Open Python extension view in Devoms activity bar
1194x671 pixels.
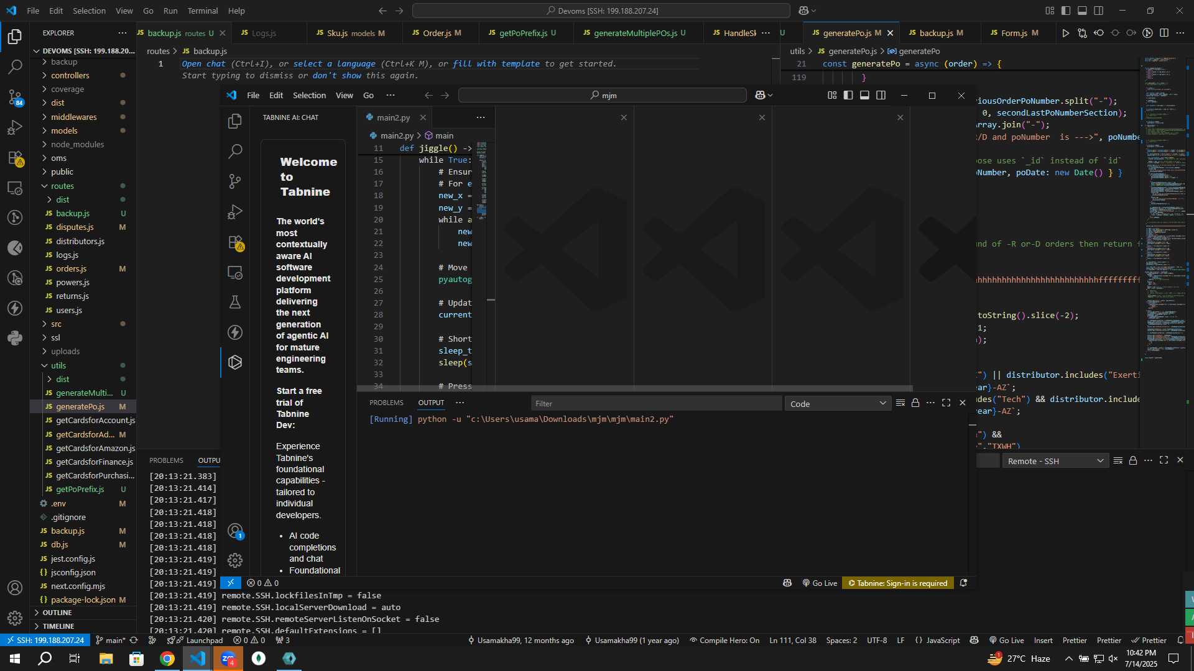click(15, 338)
